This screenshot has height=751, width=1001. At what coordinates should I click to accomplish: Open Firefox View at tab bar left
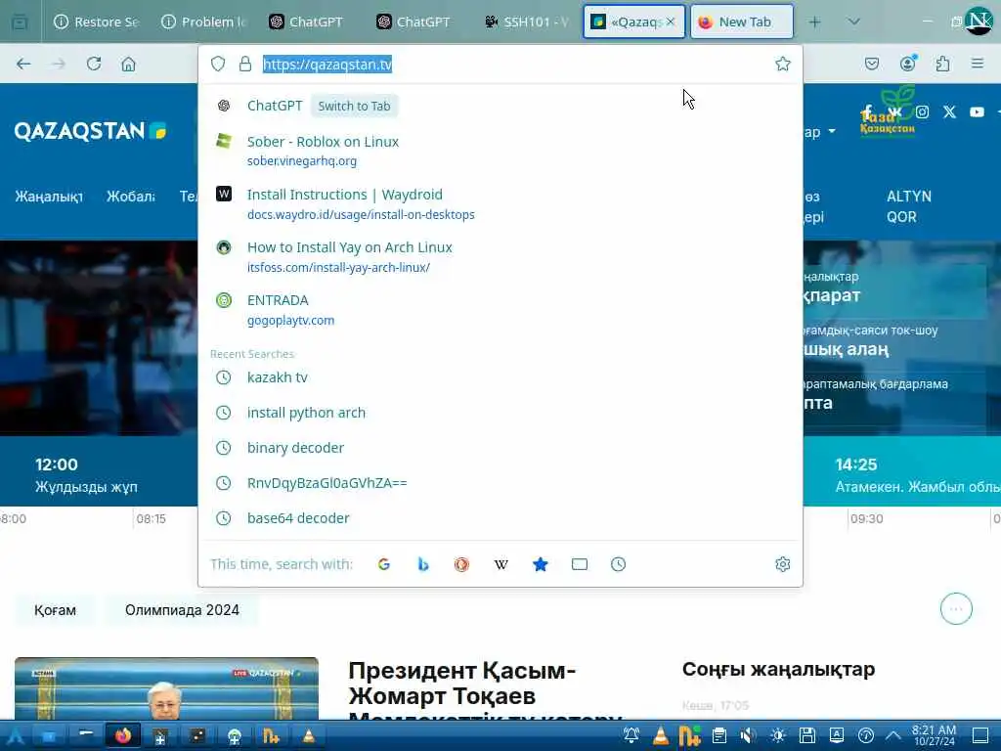[20, 22]
